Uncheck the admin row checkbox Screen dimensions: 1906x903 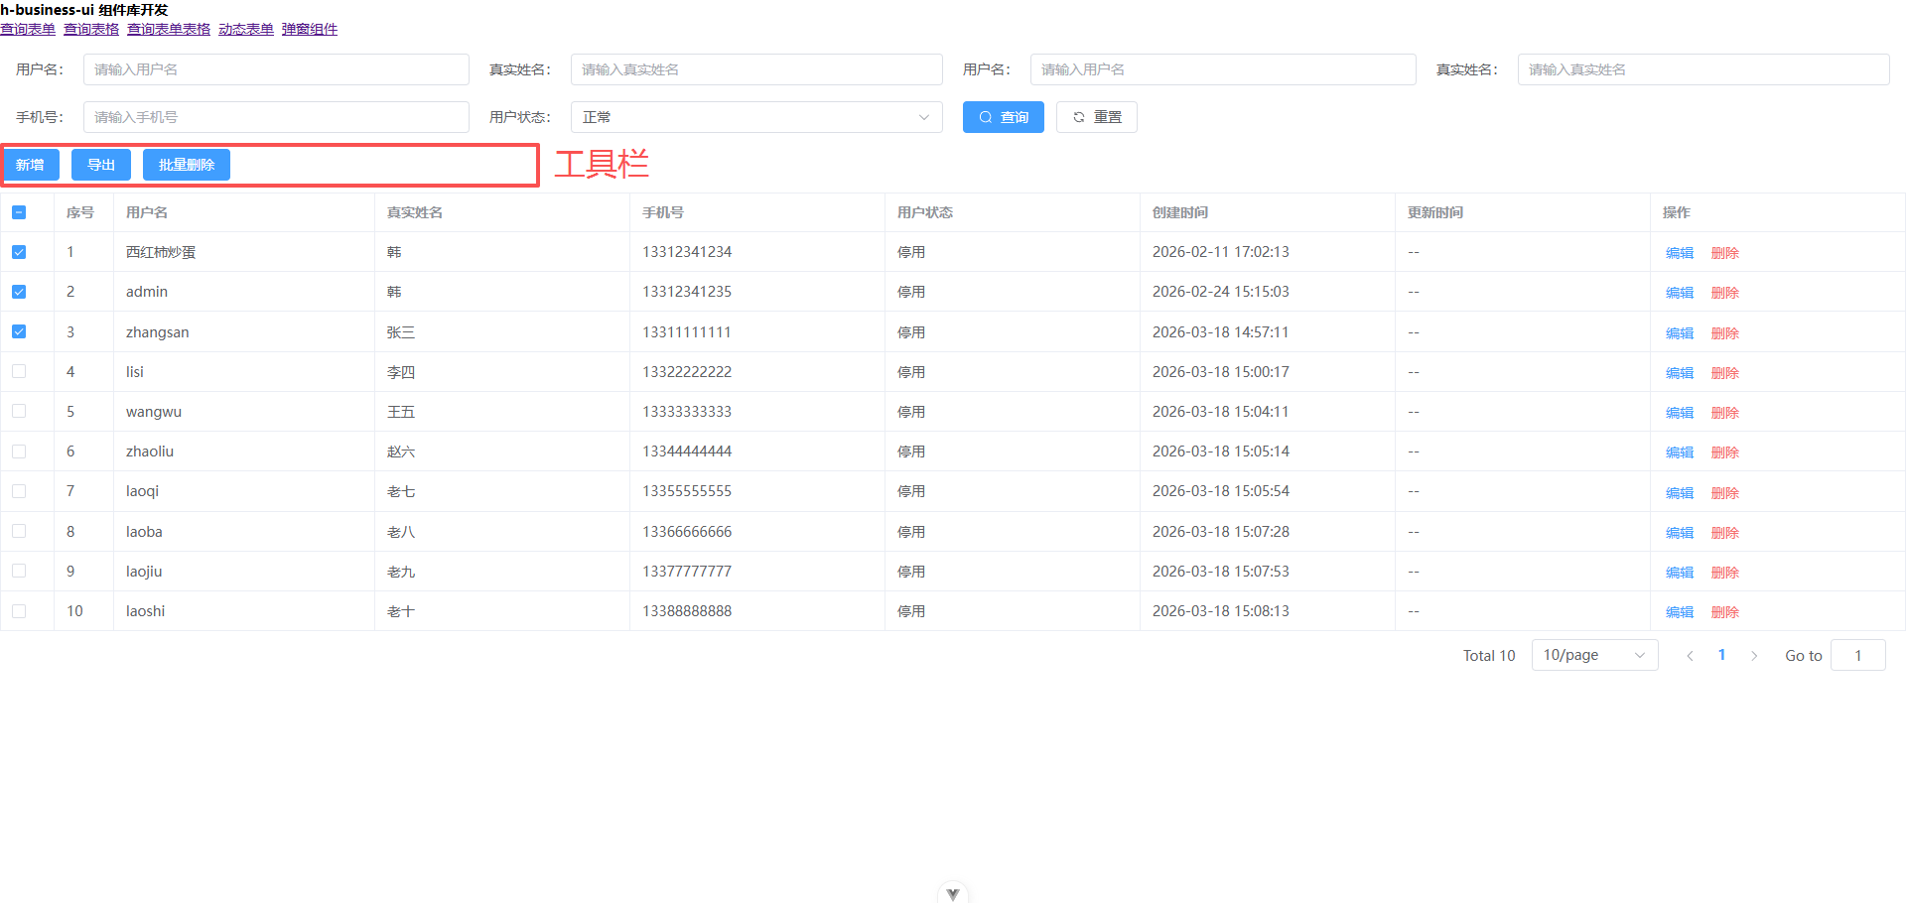tap(19, 292)
